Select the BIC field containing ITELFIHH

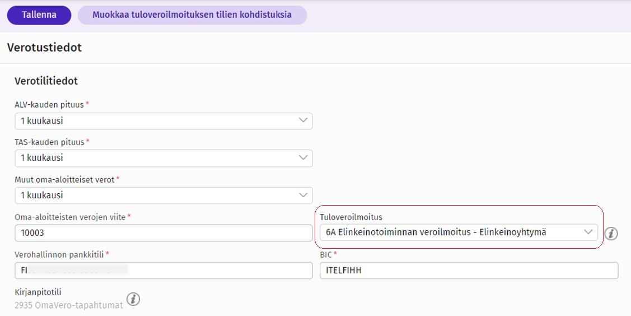468,271
